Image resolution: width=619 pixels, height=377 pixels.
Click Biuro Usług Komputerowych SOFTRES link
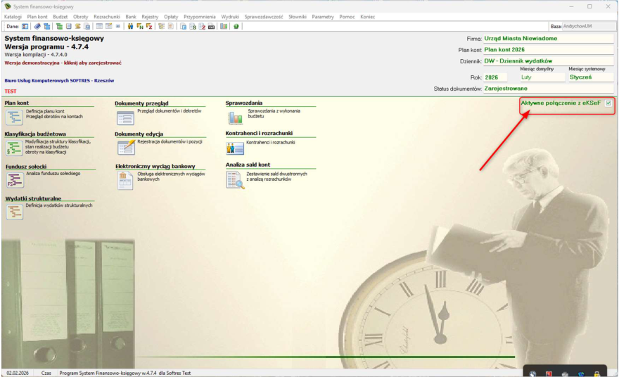click(59, 80)
